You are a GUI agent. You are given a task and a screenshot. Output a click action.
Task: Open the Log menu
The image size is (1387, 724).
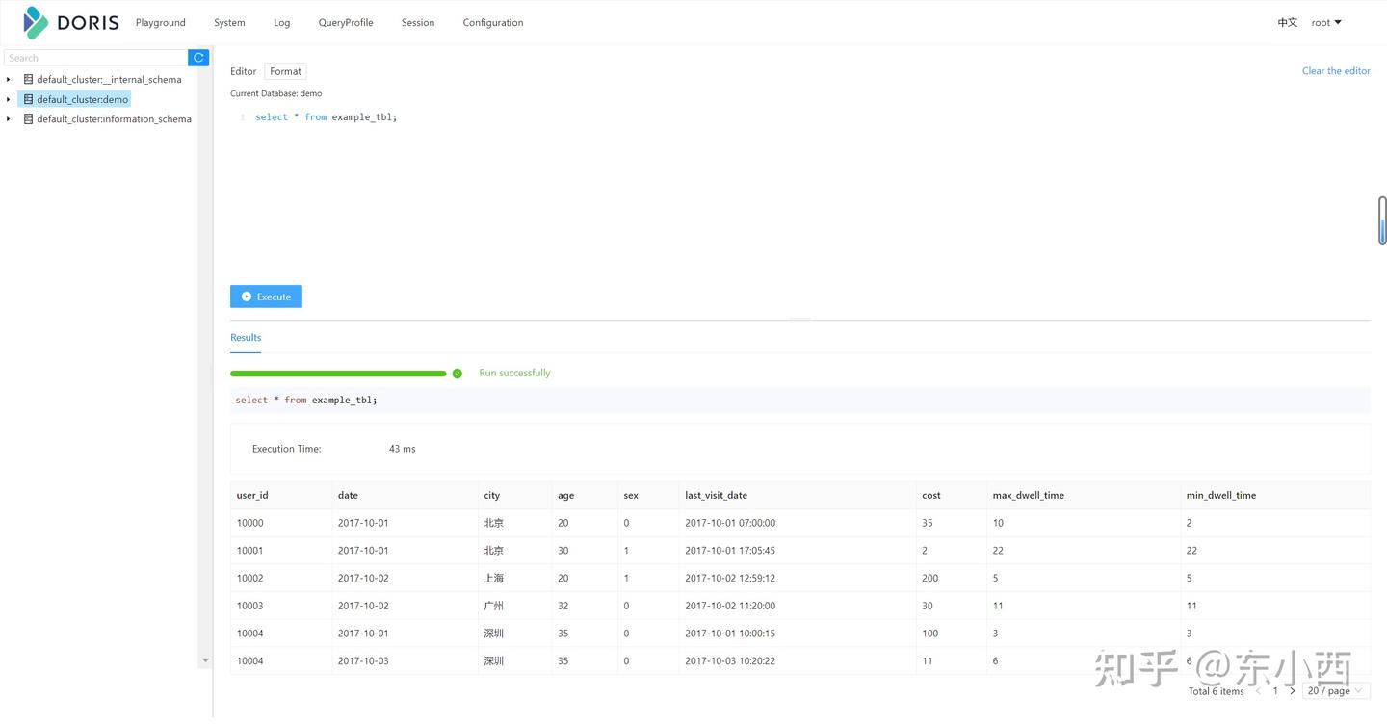click(281, 22)
